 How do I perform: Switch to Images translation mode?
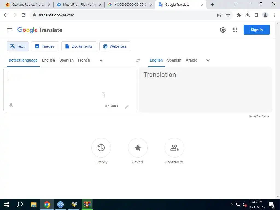(45, 46)
